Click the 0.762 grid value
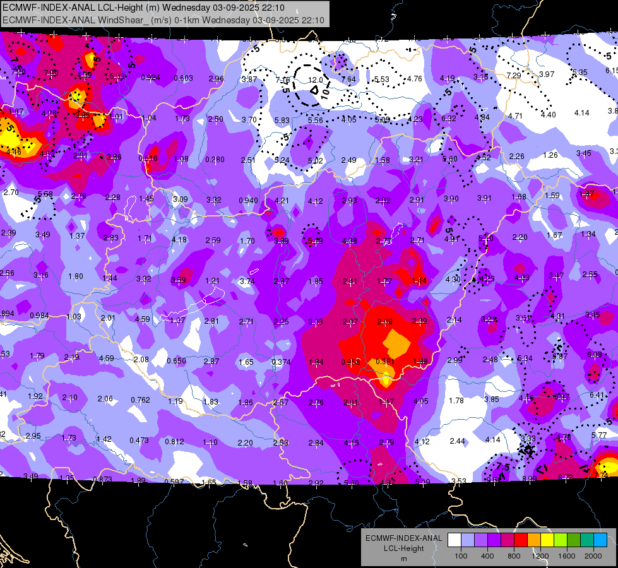 [140, 399]
